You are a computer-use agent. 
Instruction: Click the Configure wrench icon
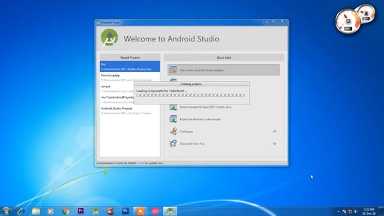point(173,131)
